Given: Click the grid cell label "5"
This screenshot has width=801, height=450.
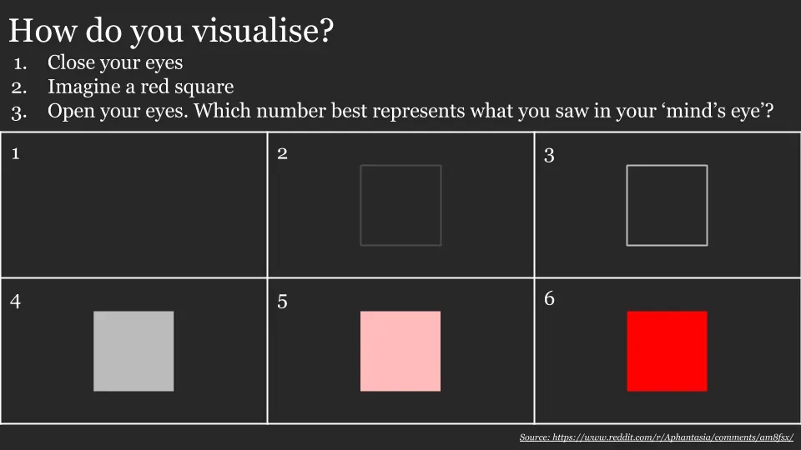Looking at the screenshot, I should pyautogui.click(x=283, y=302).
